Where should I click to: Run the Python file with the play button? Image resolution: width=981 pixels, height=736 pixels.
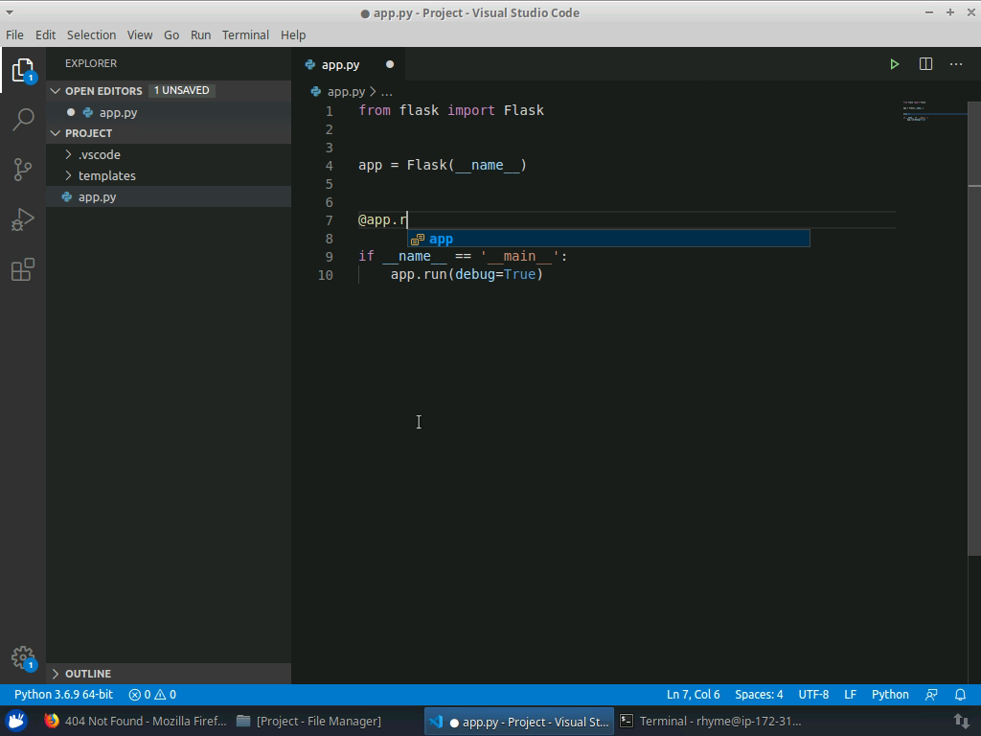(x=894, y=64)
